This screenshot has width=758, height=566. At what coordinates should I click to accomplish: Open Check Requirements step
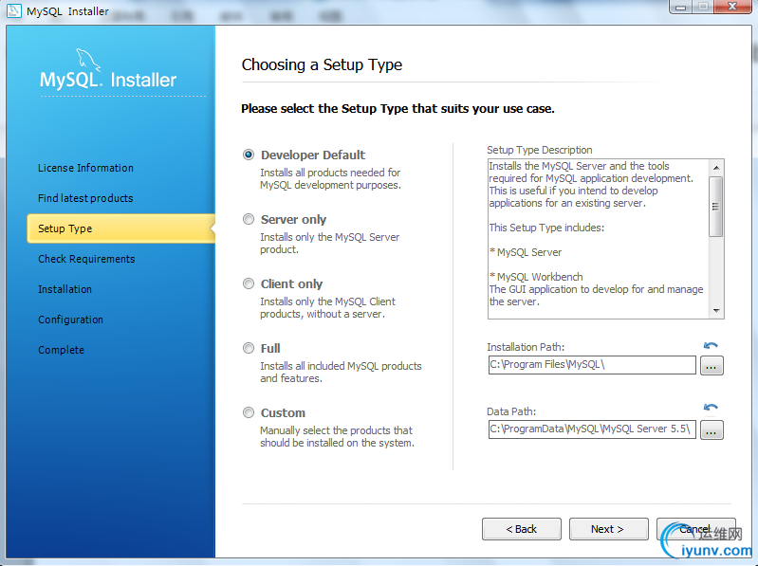click(86, 259)
